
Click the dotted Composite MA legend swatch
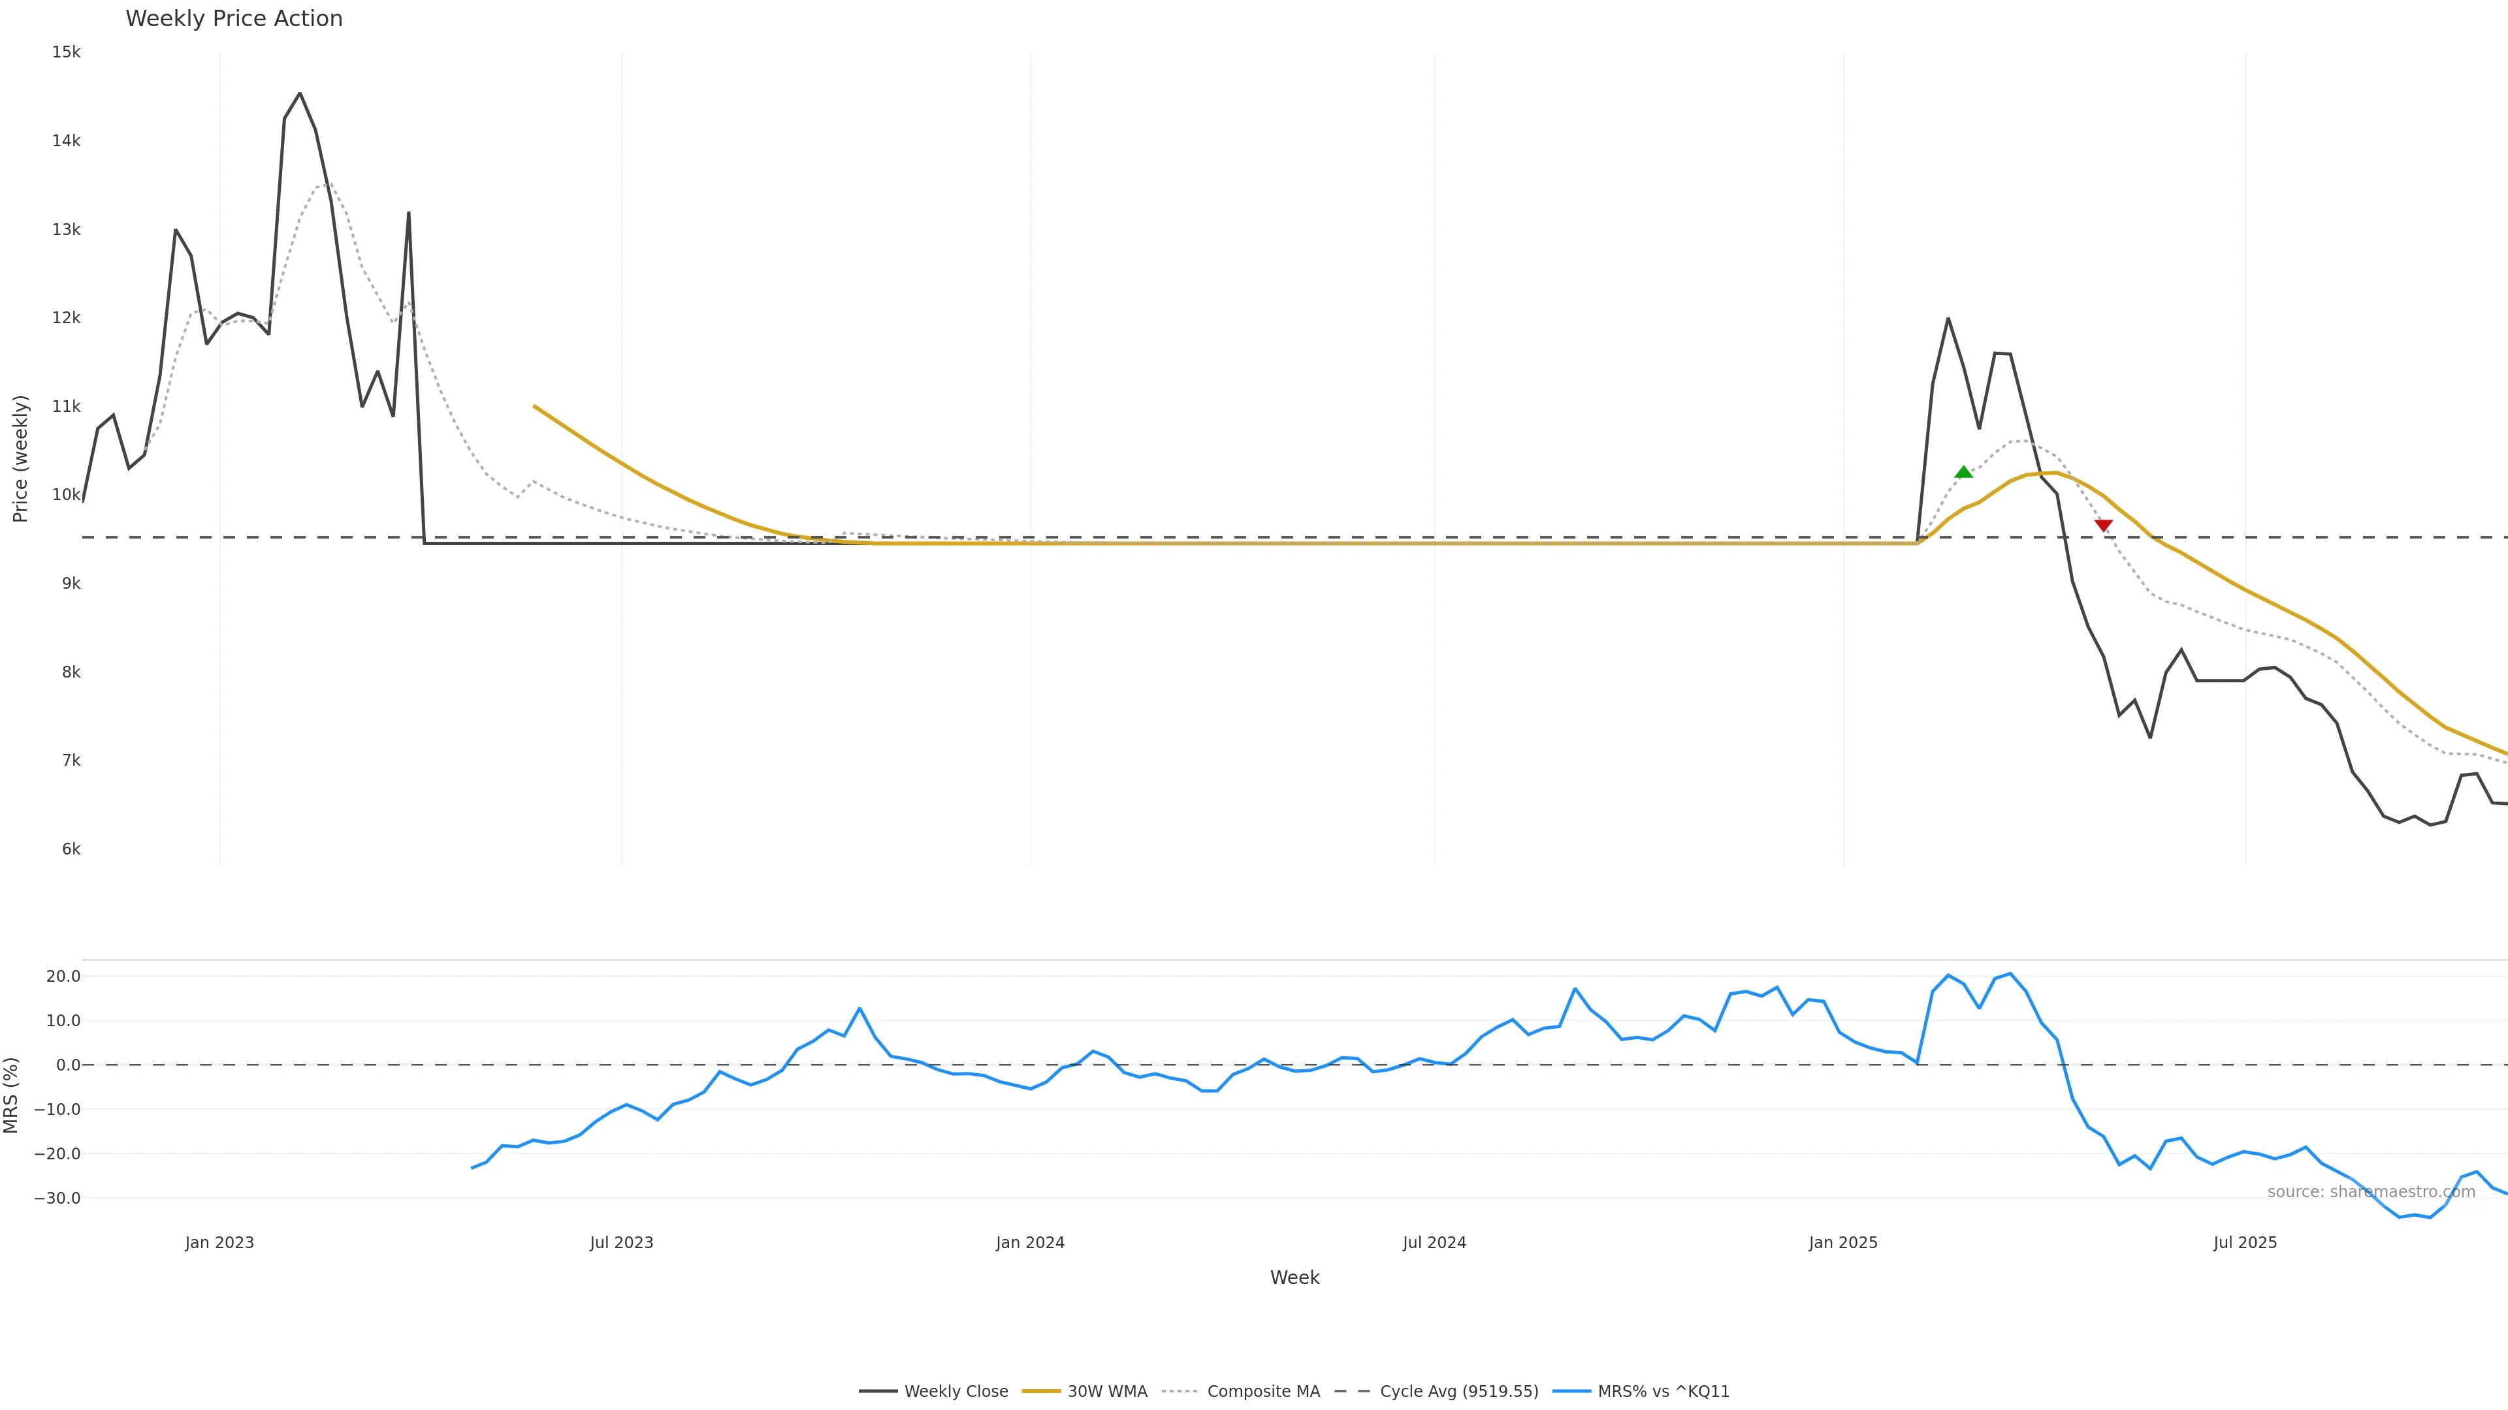(x=1179, y=1392)
